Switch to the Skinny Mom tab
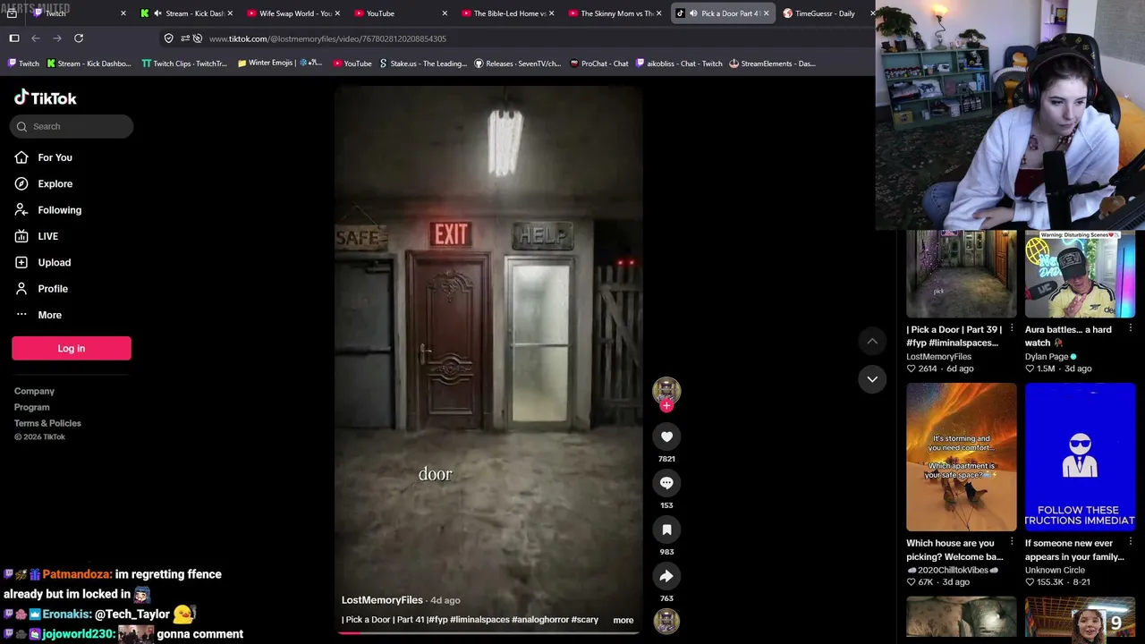This screenshot has width=1145, height=644. tap(616, 13)
